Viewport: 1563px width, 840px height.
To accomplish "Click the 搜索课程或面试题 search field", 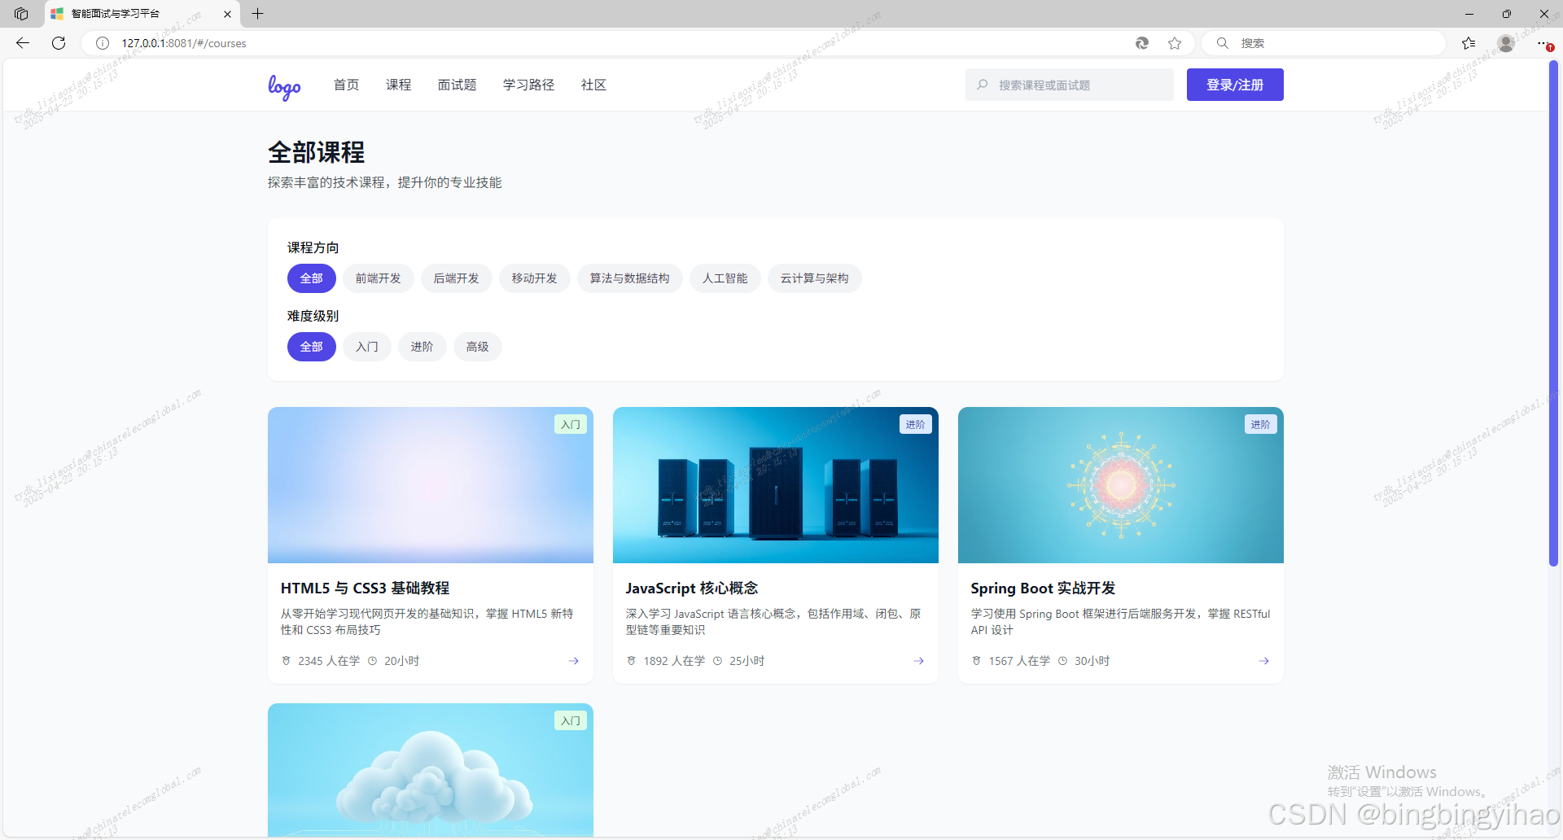I will (x=1070, y=85).
